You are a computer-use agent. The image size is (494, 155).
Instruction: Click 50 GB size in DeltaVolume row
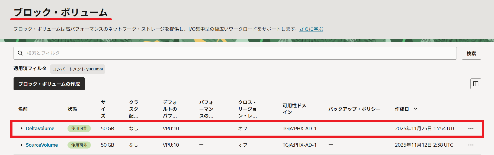coord(107,129)
